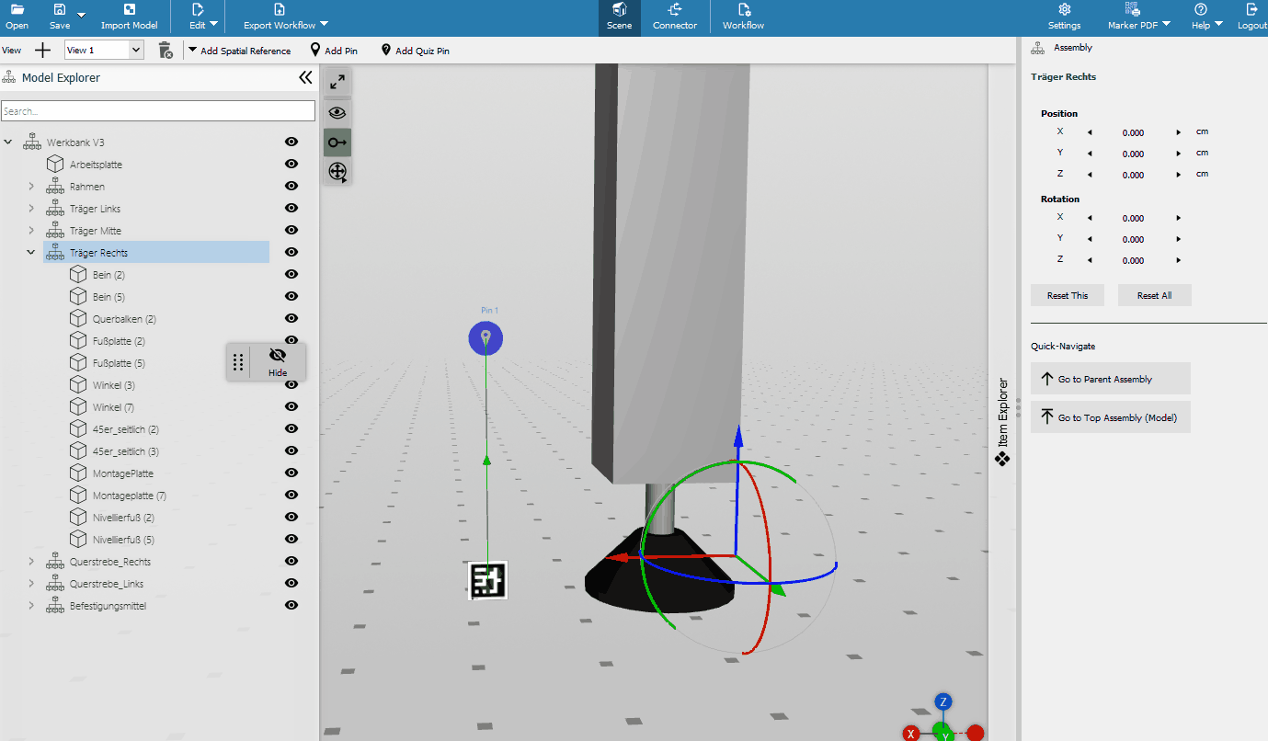
Task: Open the Export Workflow menu
Action: (x=286, y=17)
